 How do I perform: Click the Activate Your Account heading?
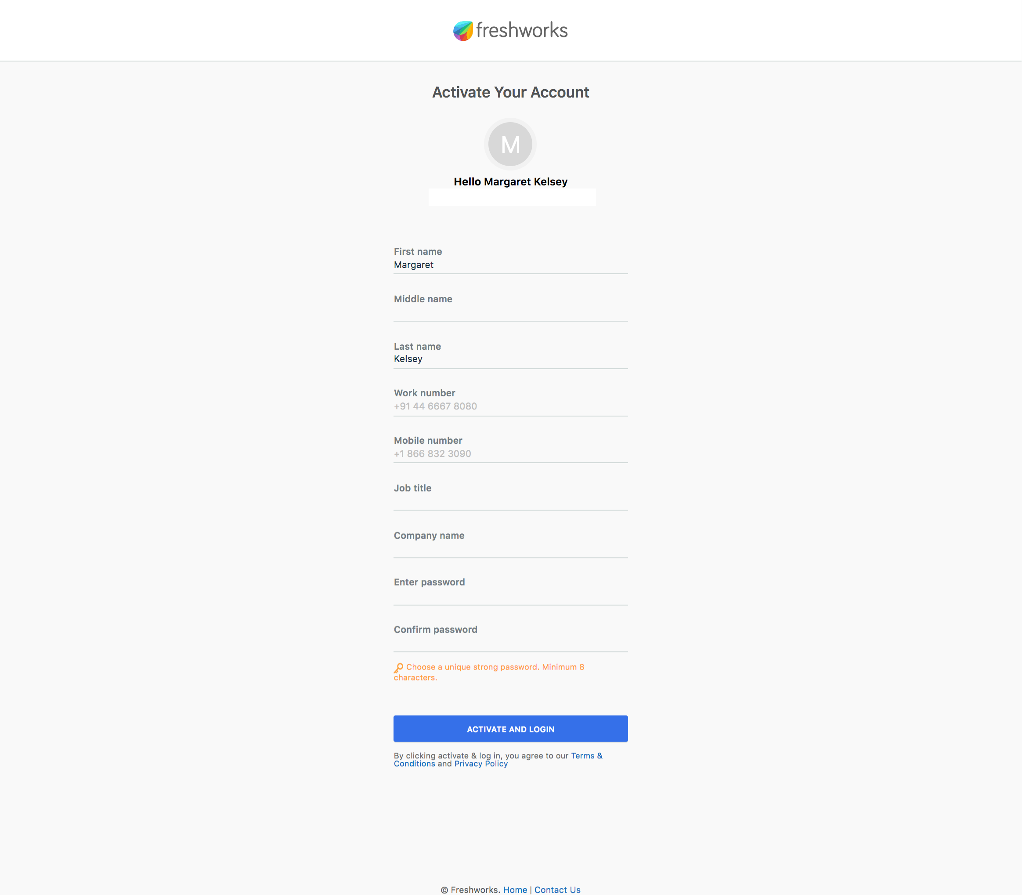pos(510,92)
